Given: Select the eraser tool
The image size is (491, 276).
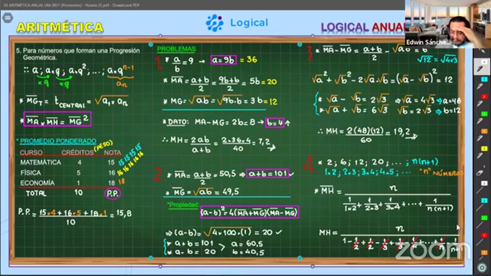Looking at the screenshot, I should (481, 171).
